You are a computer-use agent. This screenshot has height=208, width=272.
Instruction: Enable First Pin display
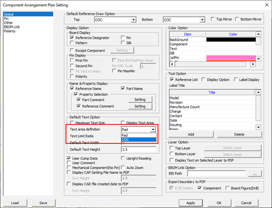[x=72, y=60]
